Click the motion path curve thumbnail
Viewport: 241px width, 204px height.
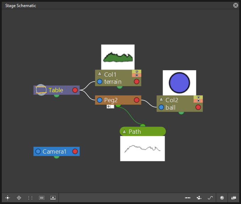pos(142,149)
